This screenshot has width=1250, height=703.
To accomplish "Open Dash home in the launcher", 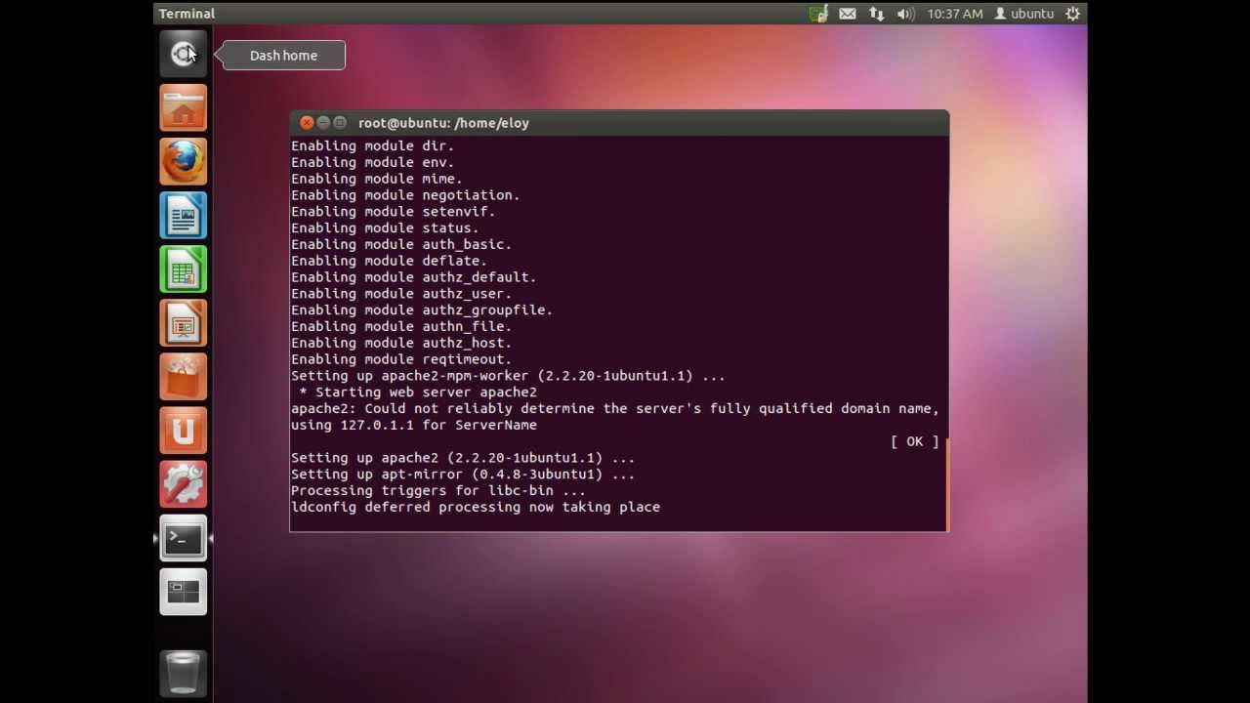I will tap(184, 55).
